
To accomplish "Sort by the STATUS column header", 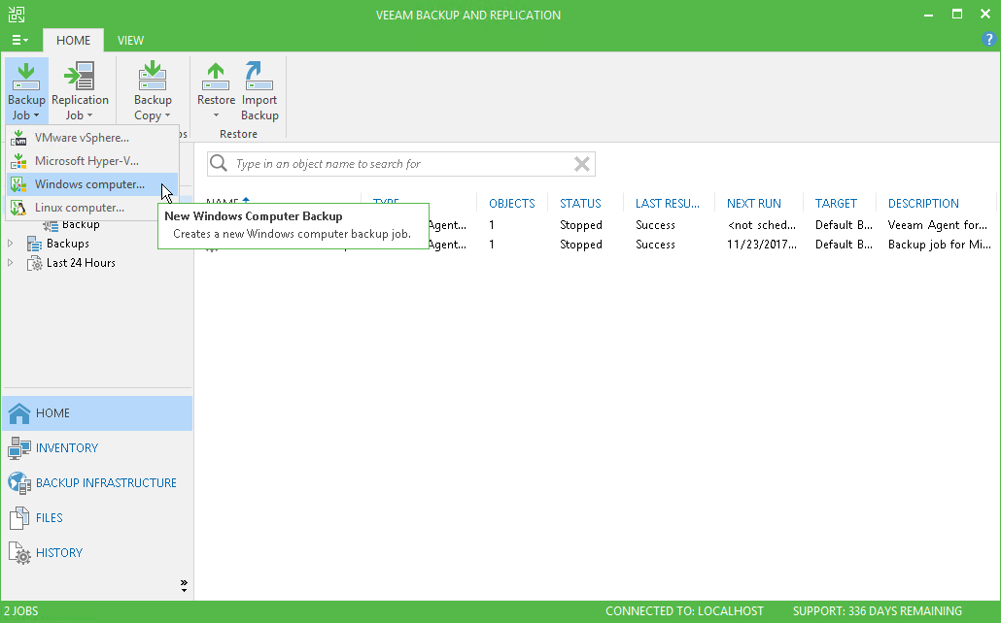I will (x=580, y=204).
